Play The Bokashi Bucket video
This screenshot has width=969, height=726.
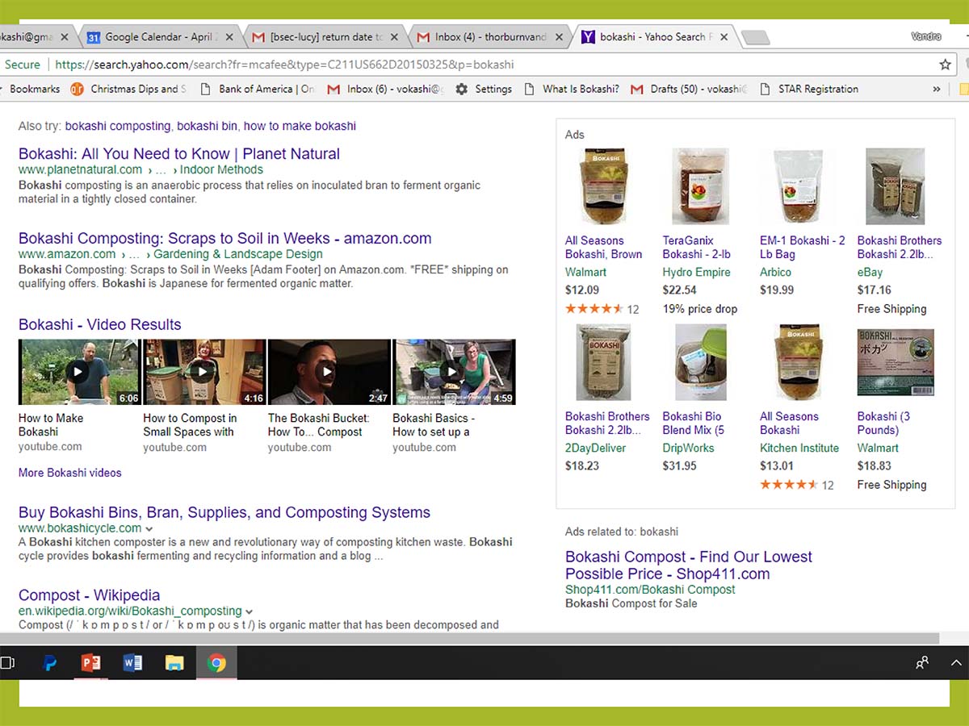click(x=329, y=372)
